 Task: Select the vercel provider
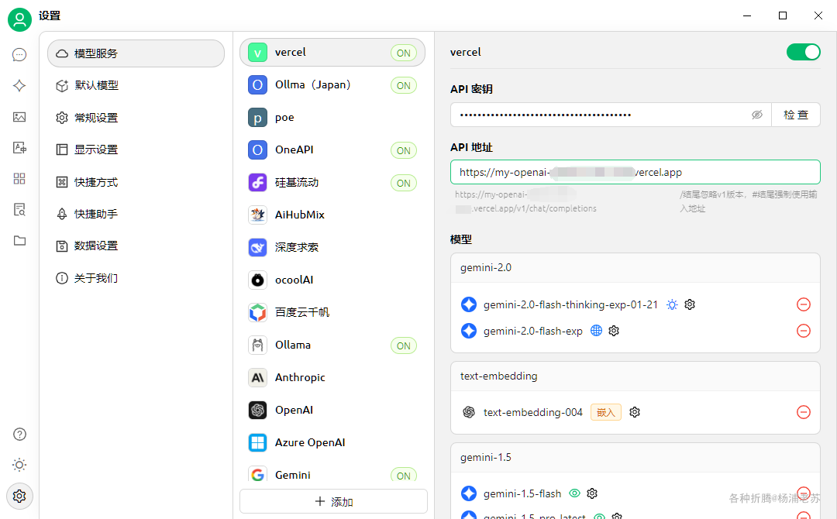[x=332, y=52]
